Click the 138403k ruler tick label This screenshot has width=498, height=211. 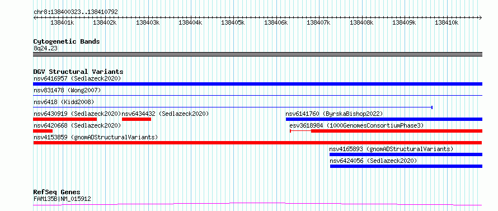coord(148,22)
